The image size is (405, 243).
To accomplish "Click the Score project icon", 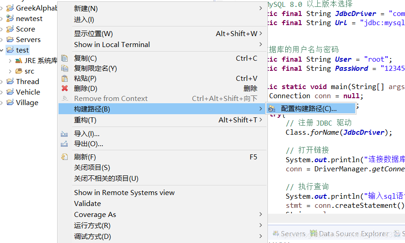I will coord(10,29).
